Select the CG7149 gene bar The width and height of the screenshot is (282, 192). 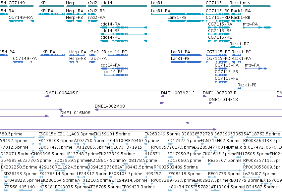(21, 6)
